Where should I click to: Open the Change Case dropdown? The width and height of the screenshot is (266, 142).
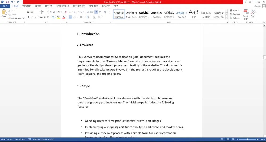[x=60, y=12]
